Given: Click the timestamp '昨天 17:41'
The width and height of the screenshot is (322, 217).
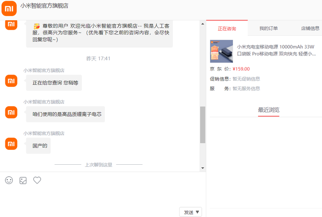Looking at the screenshot, I should [x=98, y=58].
